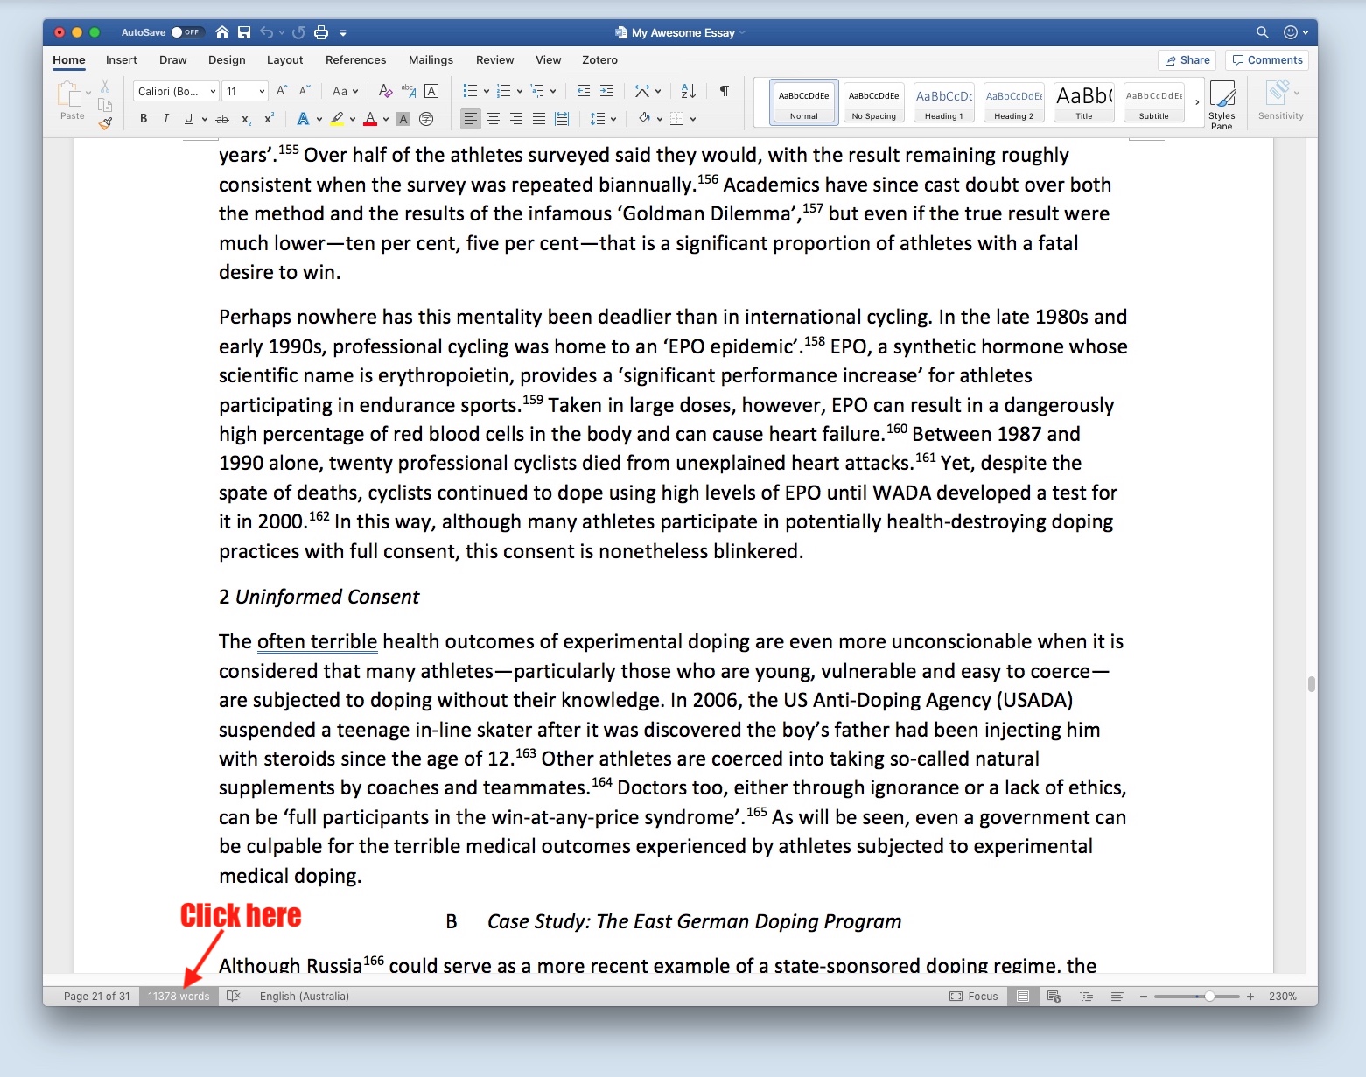Switch to the References ribbon tab
Viewport: 1366px width, 1077px height.
355,59
